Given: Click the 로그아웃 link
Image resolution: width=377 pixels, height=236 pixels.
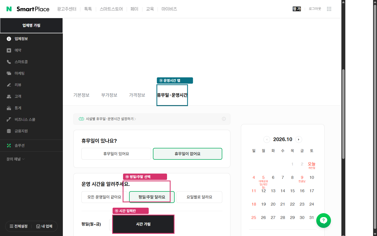Looking at the screenshot, I should point(315,9).
